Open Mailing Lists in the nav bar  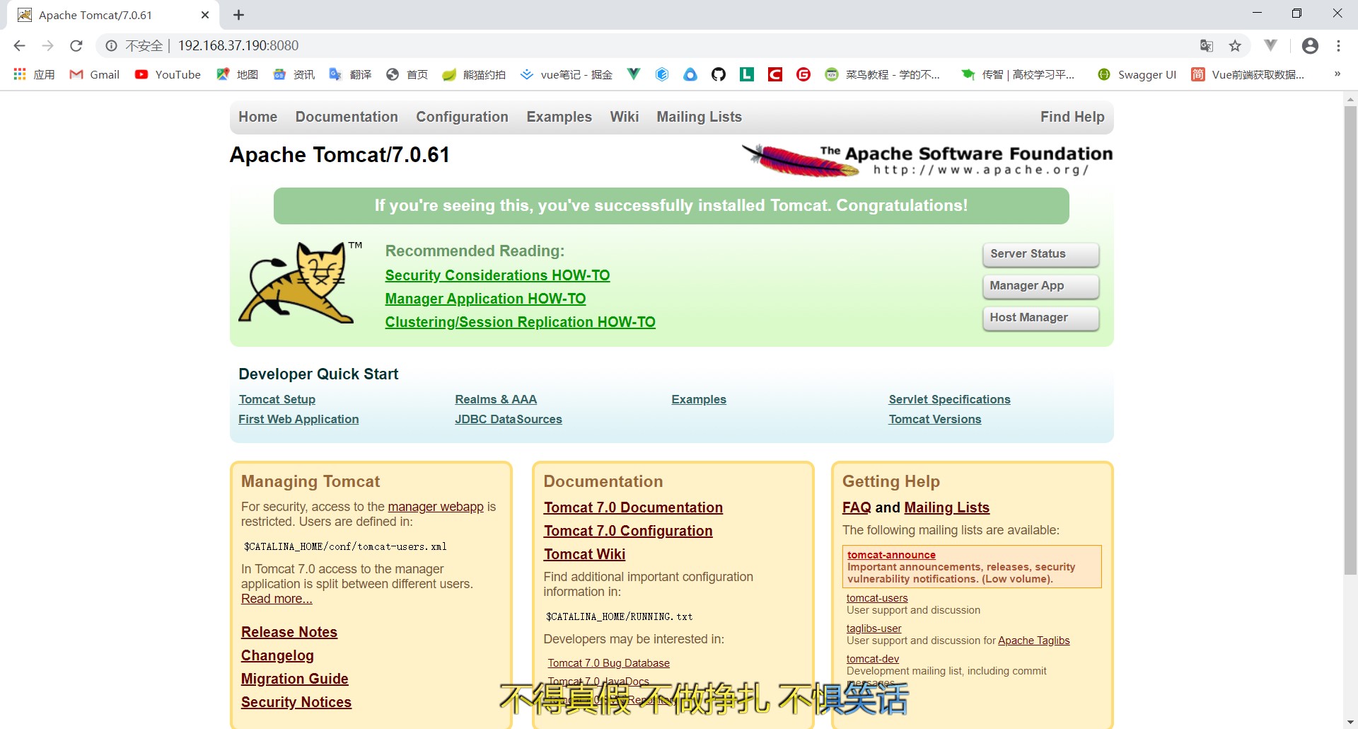tap(699, 117)
